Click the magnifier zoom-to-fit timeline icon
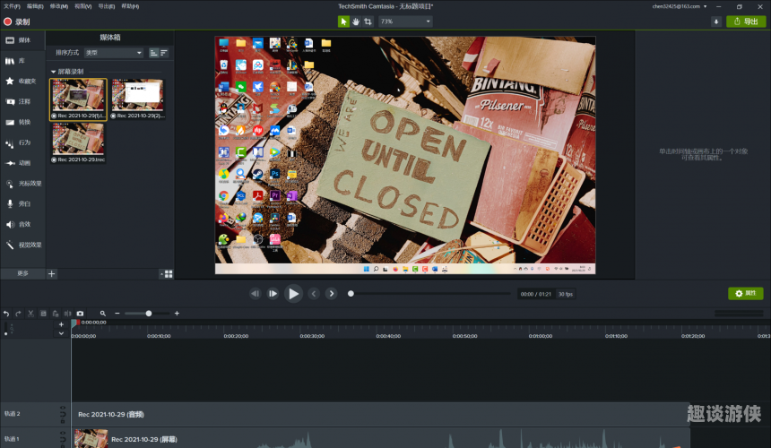Screen dimensions: 771x448 (x=103, y=314)
